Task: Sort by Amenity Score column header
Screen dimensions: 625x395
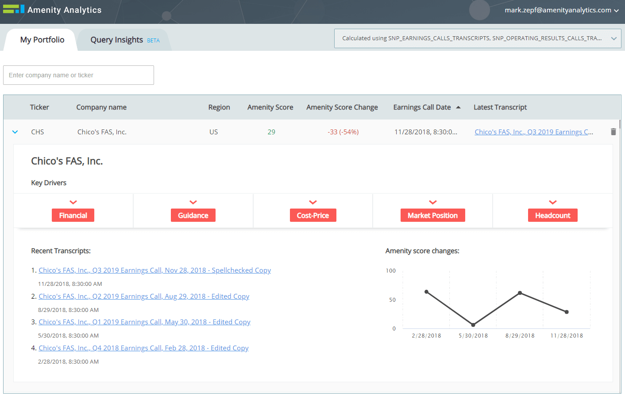Action: 270,107
